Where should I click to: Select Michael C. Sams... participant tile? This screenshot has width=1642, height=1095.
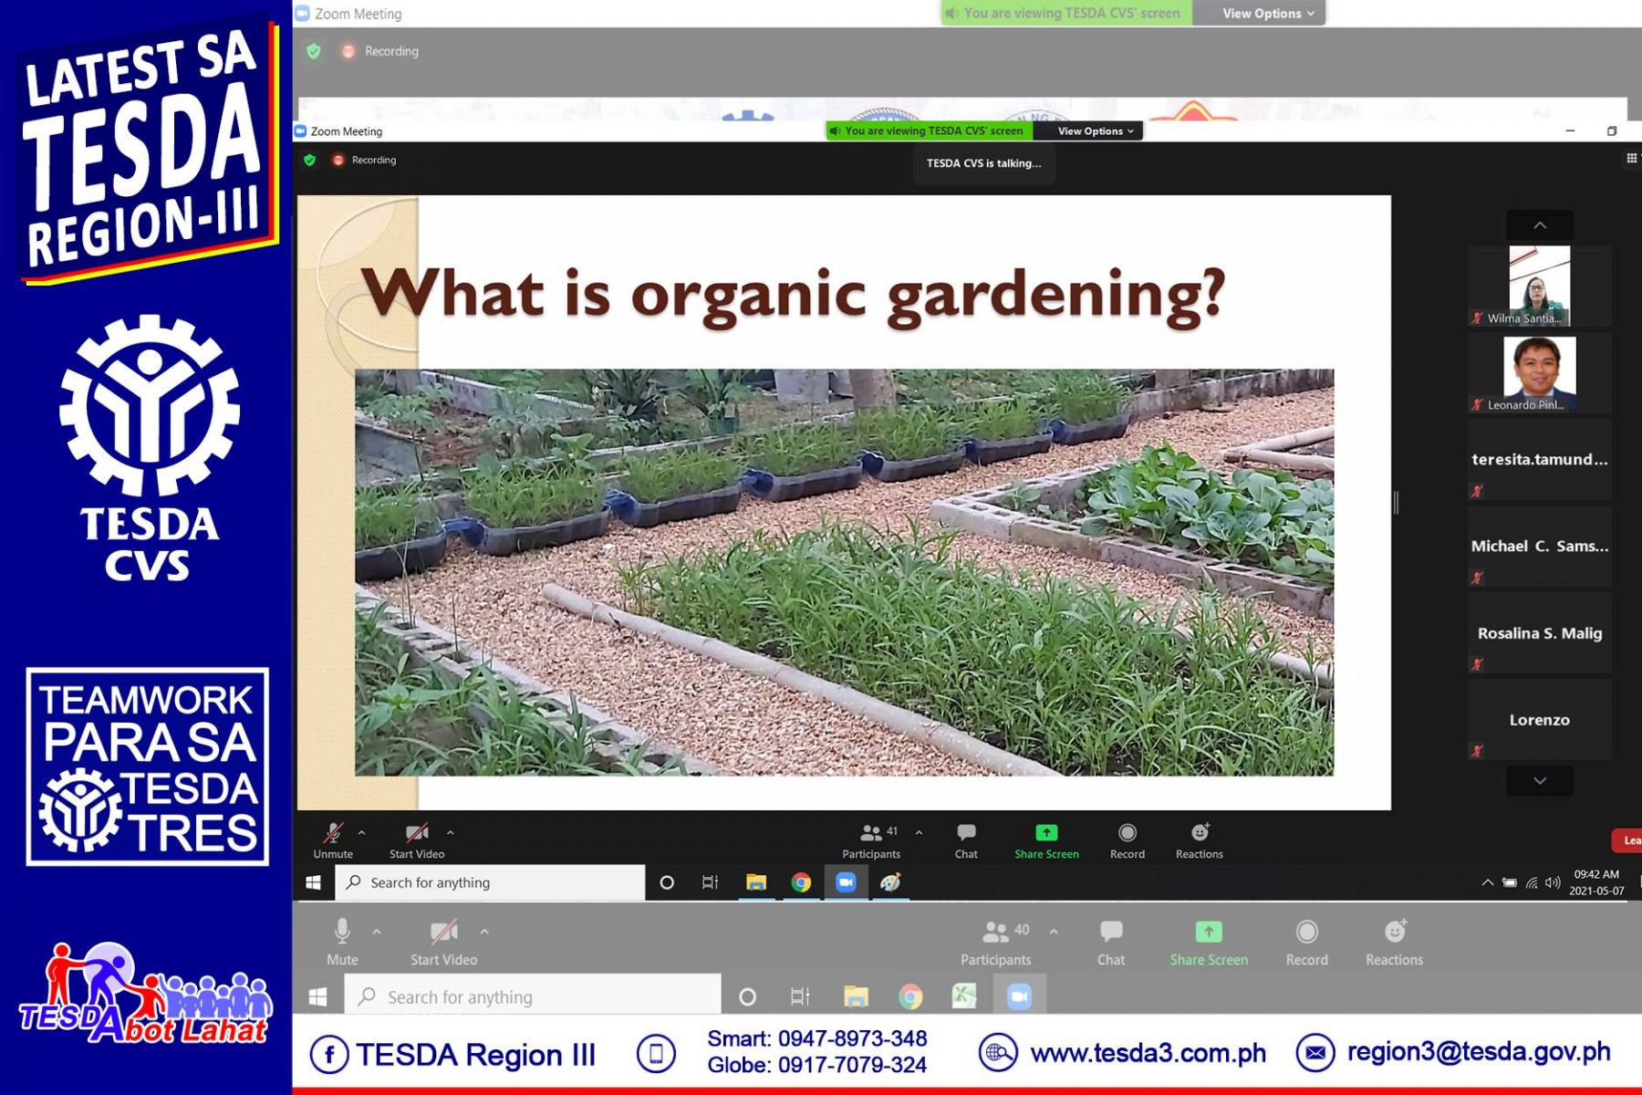click(1539, 546)
